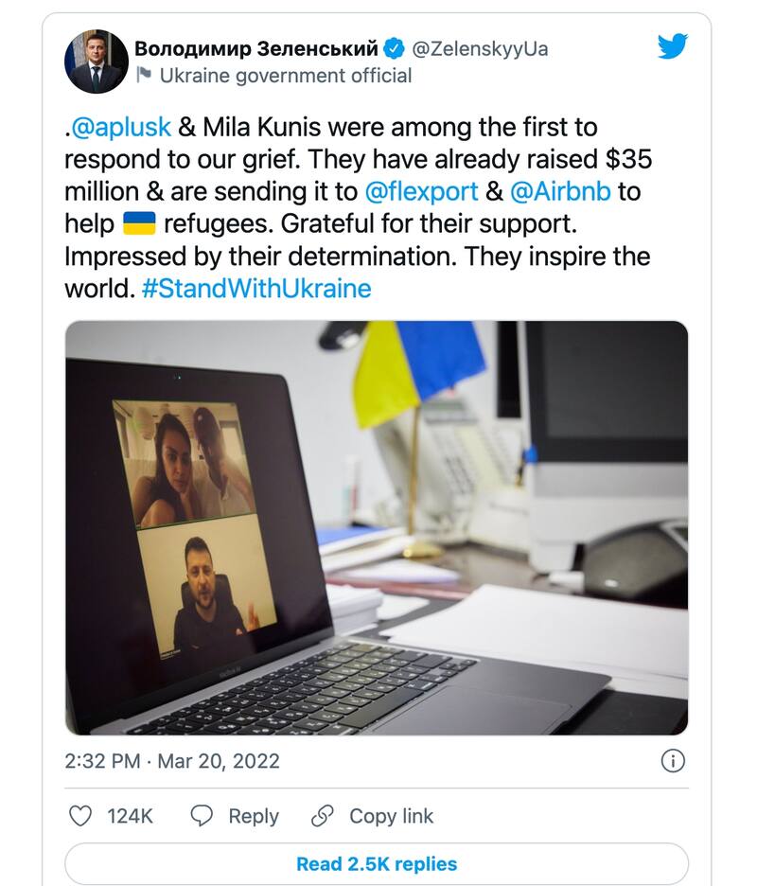Open the tweet info icon
757x886 pixels.
[x=672, y=760]
